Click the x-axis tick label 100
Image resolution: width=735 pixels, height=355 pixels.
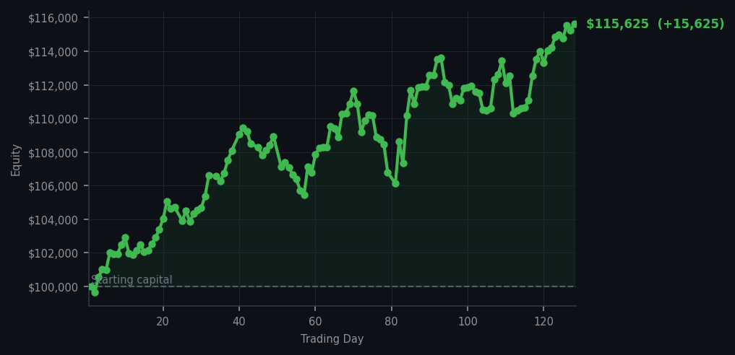(x=468, y=321)
